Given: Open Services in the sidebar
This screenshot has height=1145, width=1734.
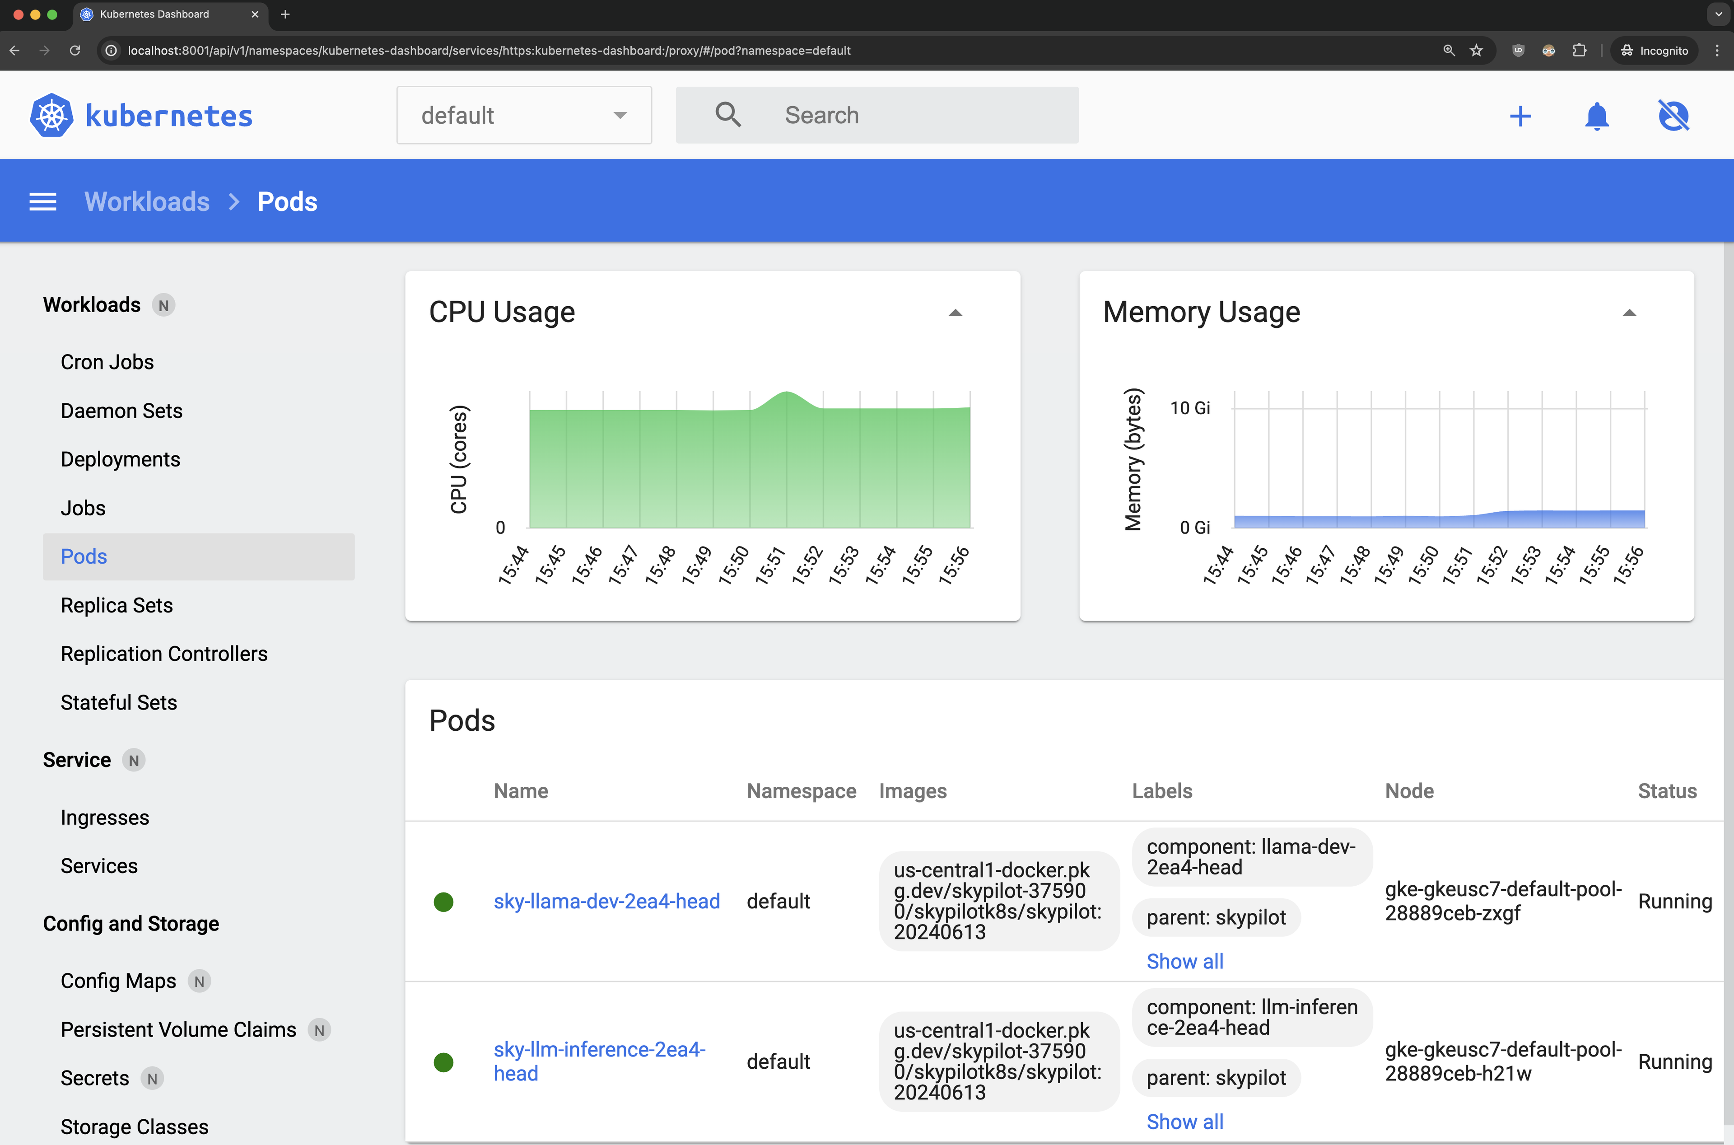Looking at the screenshot, I should [x=99, y=866].
